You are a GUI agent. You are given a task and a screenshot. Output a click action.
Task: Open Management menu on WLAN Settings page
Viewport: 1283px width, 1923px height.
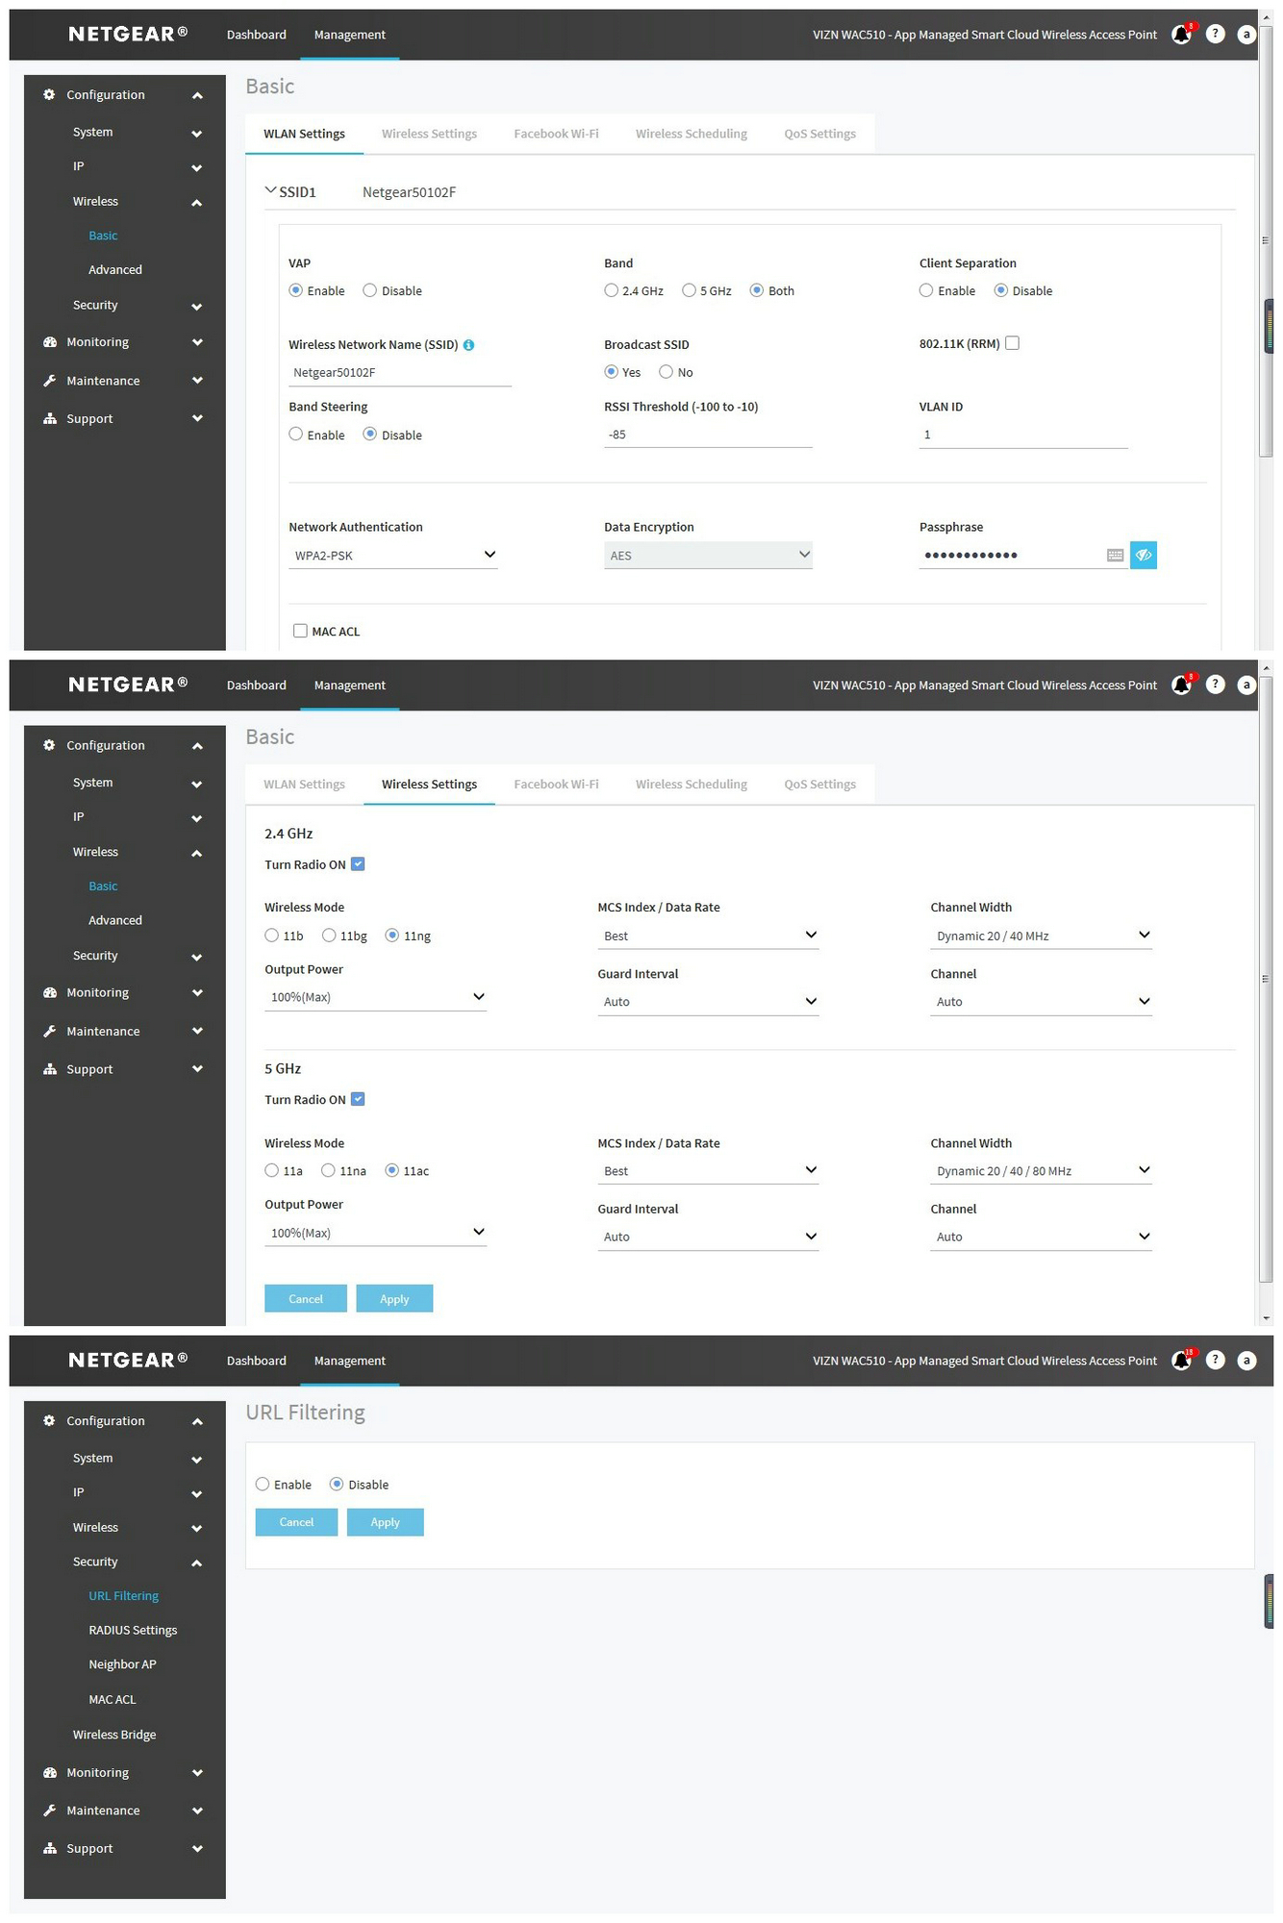tap(350, 35)
